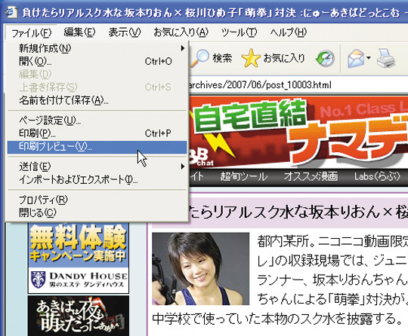The width and height of the screenshot is (408, 336).
Task: Open the 表示(V) menu
Action: click(x=125, y=32)
